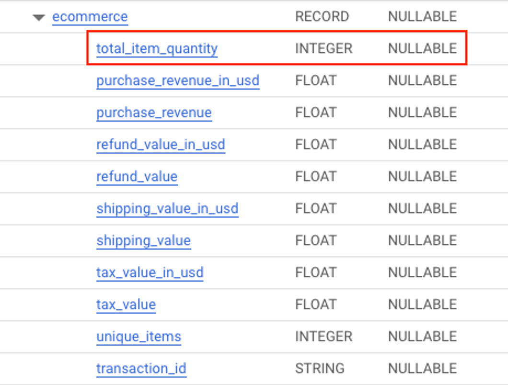Click FLOAT type in tax_value row
Image resolution: width=508 pixels, height=385 pixels.
(x=316, y=305)
